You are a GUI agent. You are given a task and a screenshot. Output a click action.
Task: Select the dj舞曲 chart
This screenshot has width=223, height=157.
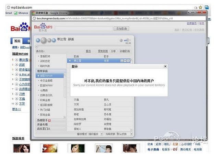44,90
